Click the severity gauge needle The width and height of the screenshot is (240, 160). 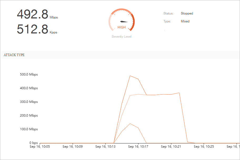(x=124, y=21)
